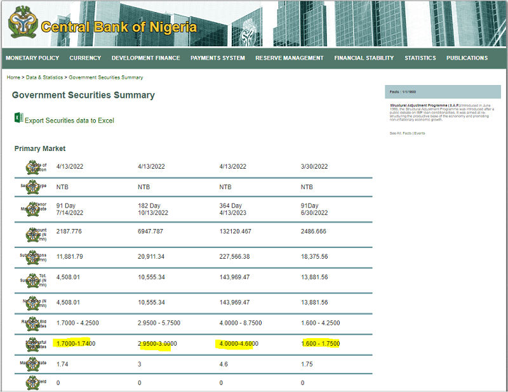This screenshot has height=392, width=508.
Task: Open the Development Finance menu
Action: click(145, 58)
